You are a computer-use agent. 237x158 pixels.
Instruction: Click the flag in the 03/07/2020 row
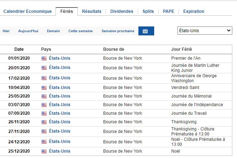click(x=44, y=105)
